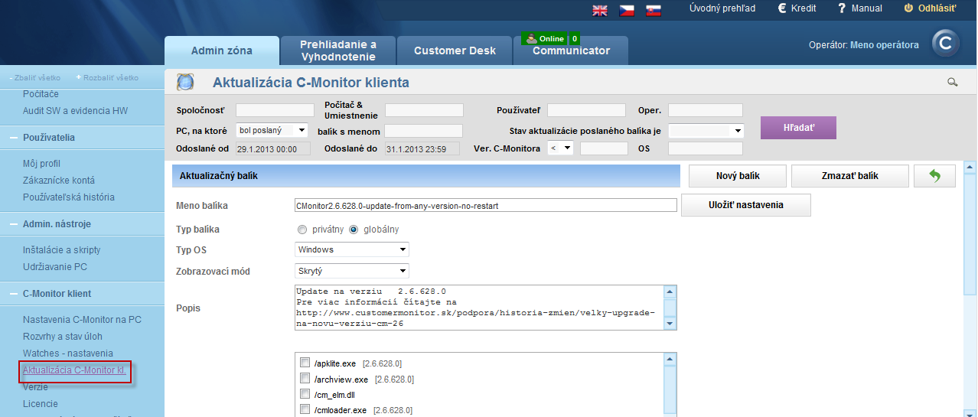Click the Spoločnosť input field

click(275, 110)
